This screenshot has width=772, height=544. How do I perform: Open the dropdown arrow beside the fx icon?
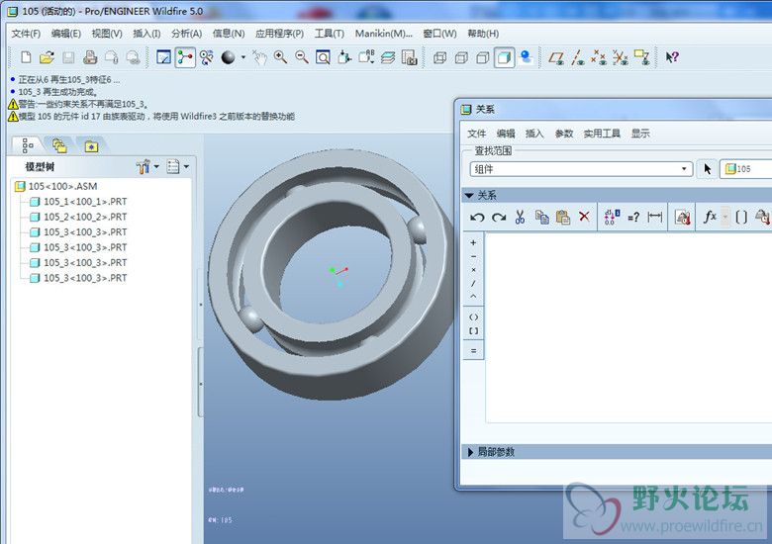[x=724, y=217]
